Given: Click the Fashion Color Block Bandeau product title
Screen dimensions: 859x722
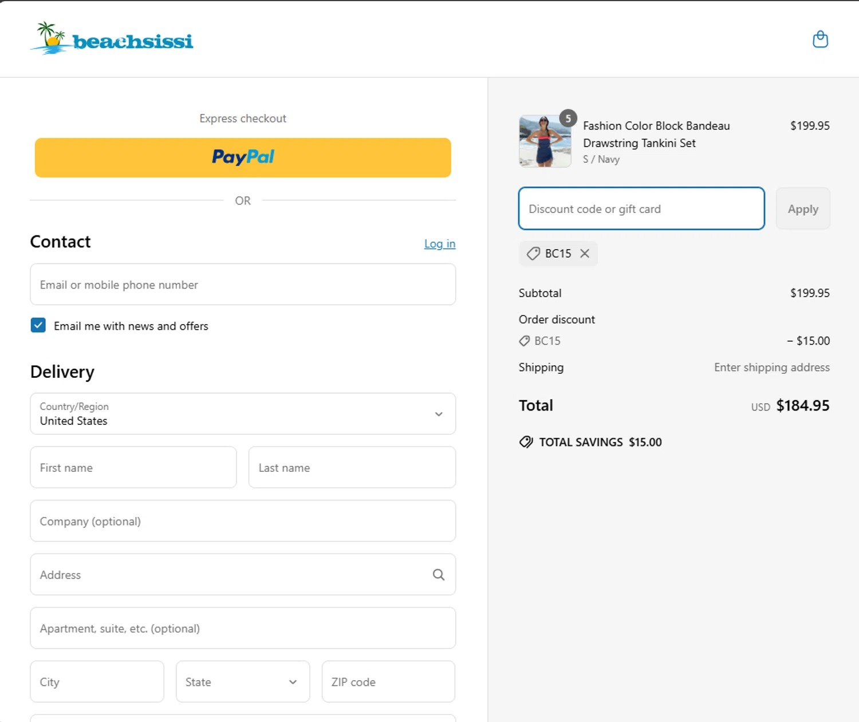Looking at the screenshot, I should point(656,134).
